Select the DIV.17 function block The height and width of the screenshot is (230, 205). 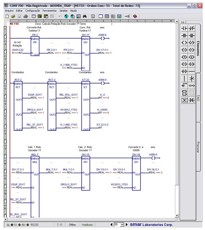(x=86, y=53)
